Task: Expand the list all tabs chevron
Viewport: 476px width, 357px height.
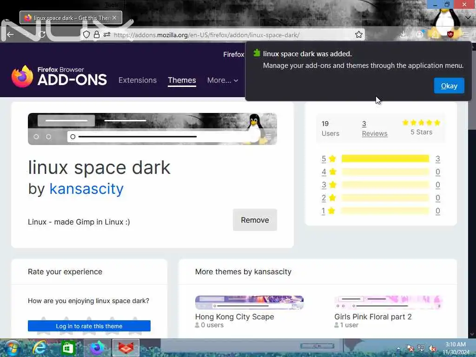Action: pos(468,18)
